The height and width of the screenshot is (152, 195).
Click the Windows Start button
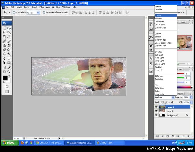pyautogui.click(x=9, y=143)
